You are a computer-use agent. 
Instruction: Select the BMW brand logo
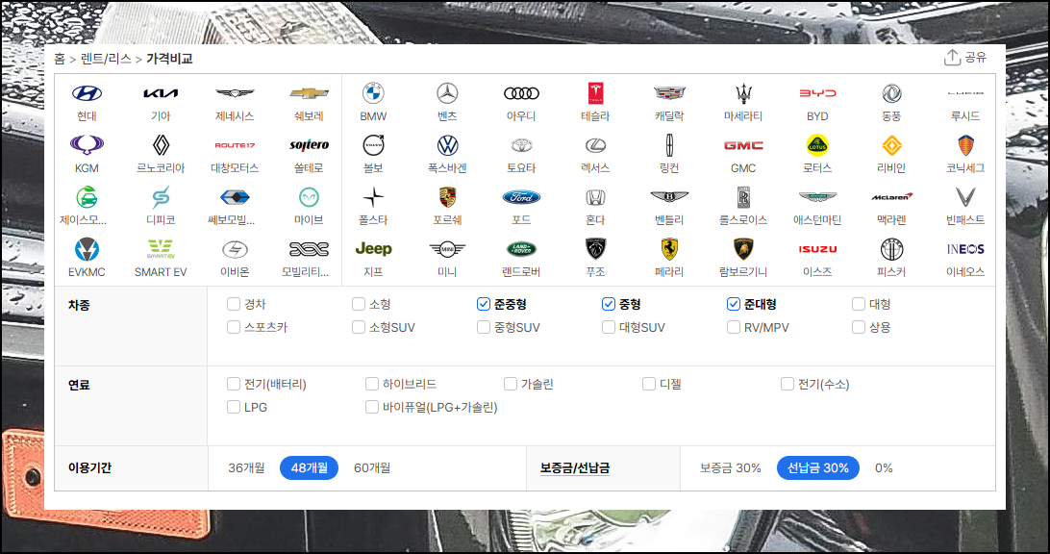click(x=373, y=94)
